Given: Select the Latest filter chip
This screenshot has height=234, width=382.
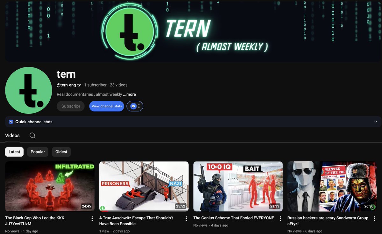Looking at the screenshot, I should coord(14,152).
